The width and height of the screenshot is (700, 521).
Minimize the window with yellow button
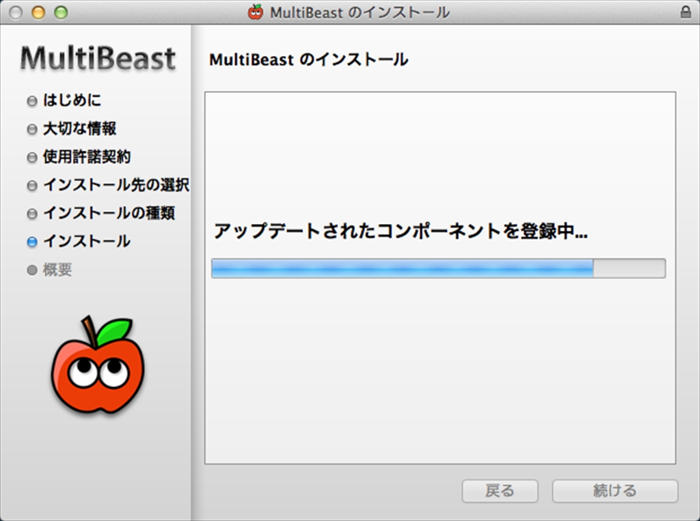point(38,12)
